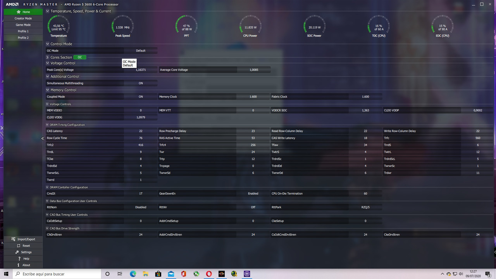Viewport: 496px width, 279px height.
Task: Toggle GearDownEn Enabled value
Action: click(253, 194)
